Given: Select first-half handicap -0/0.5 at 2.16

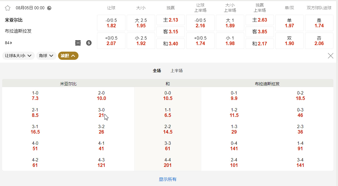Looking at the screenshot, I should (x=200, y=23).
